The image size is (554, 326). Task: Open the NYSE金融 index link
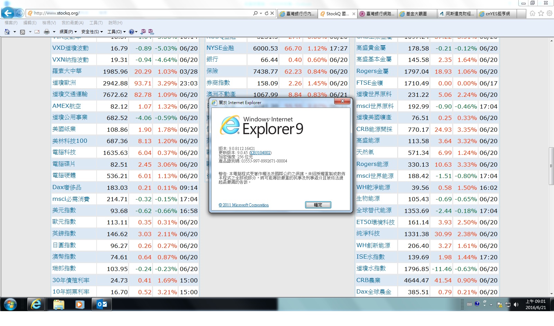(220, 48)
